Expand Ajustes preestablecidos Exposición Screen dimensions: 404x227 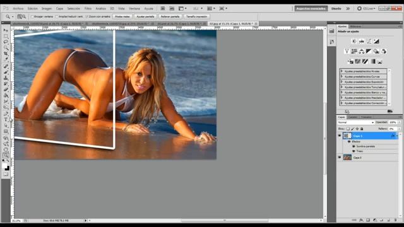(x=342, y=81)
